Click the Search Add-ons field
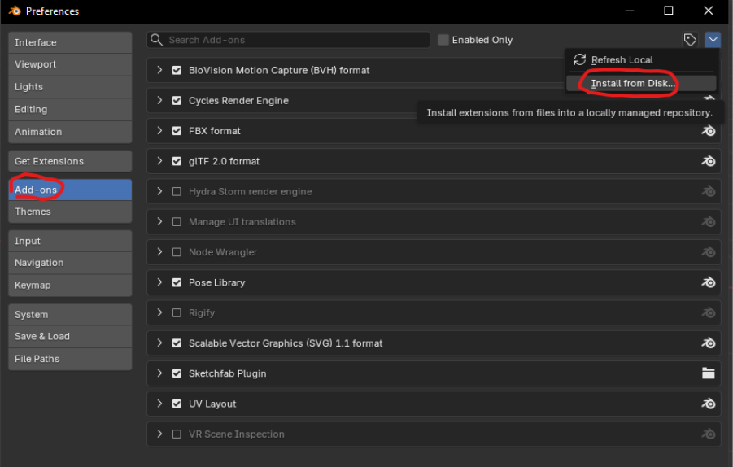 [x=289, y=40]
